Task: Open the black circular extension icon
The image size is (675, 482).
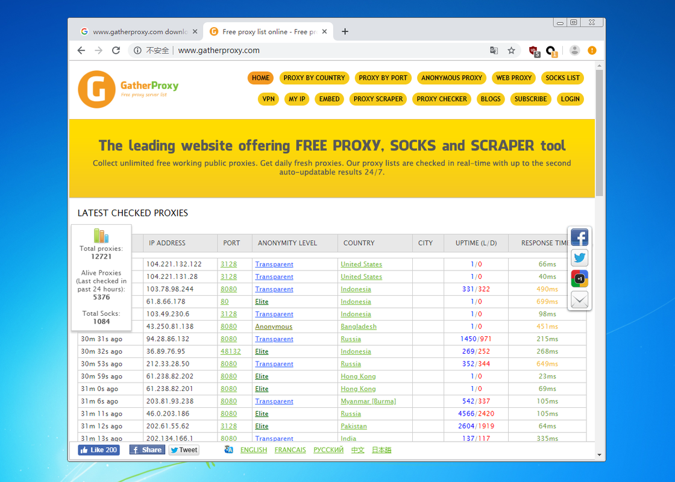Action: tap(551, 51)
